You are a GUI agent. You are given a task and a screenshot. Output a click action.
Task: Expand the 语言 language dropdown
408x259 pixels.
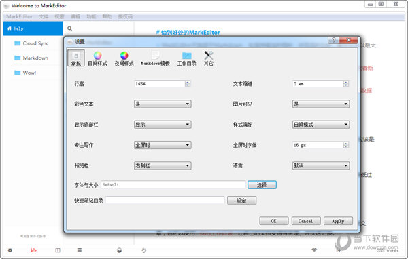coord(321,165)
